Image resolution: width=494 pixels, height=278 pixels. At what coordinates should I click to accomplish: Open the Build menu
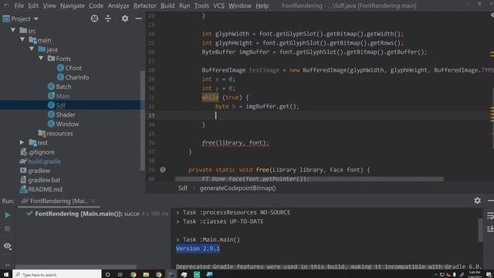[x=167, y=5]
